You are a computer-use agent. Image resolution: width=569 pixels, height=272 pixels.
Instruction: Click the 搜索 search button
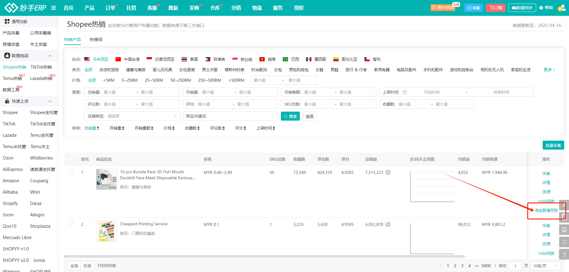(290, 116)
